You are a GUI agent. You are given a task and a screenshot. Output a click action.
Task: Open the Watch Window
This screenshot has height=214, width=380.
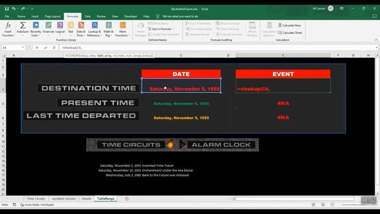(252, 29)
